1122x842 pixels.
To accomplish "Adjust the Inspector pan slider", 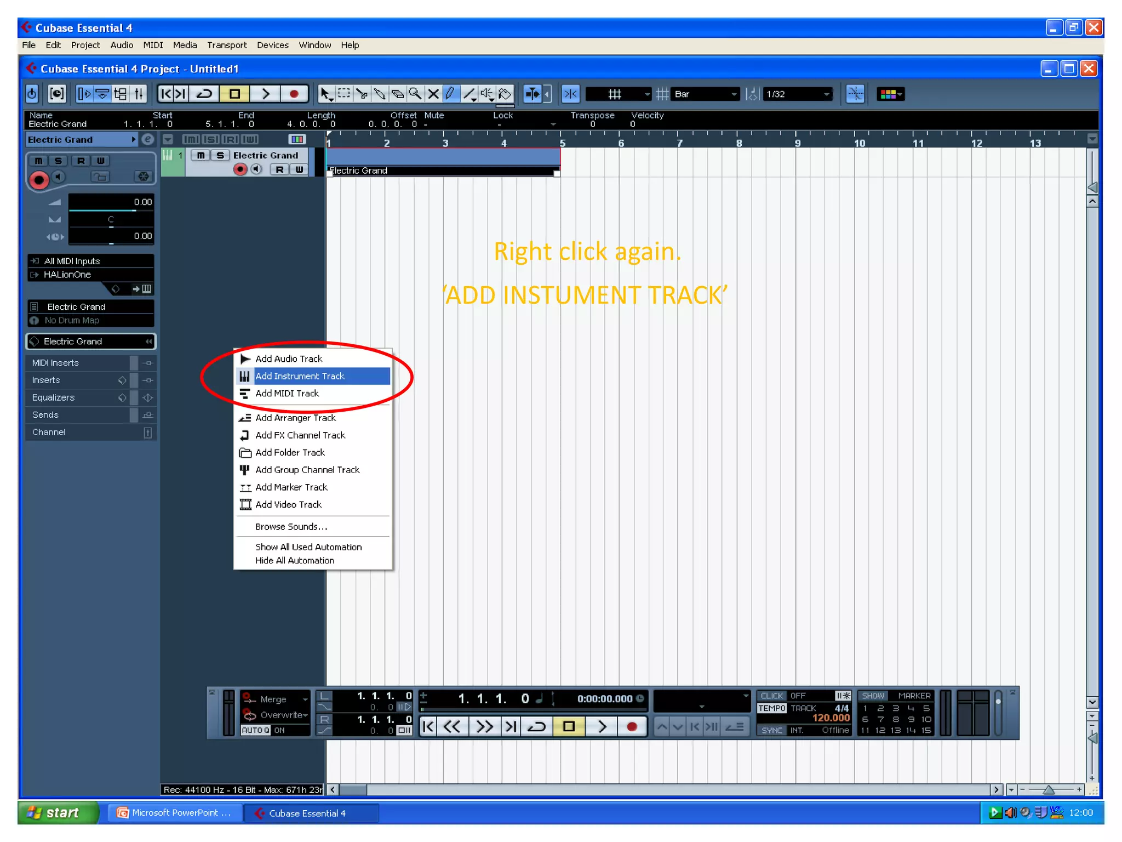I will point(111,220).
